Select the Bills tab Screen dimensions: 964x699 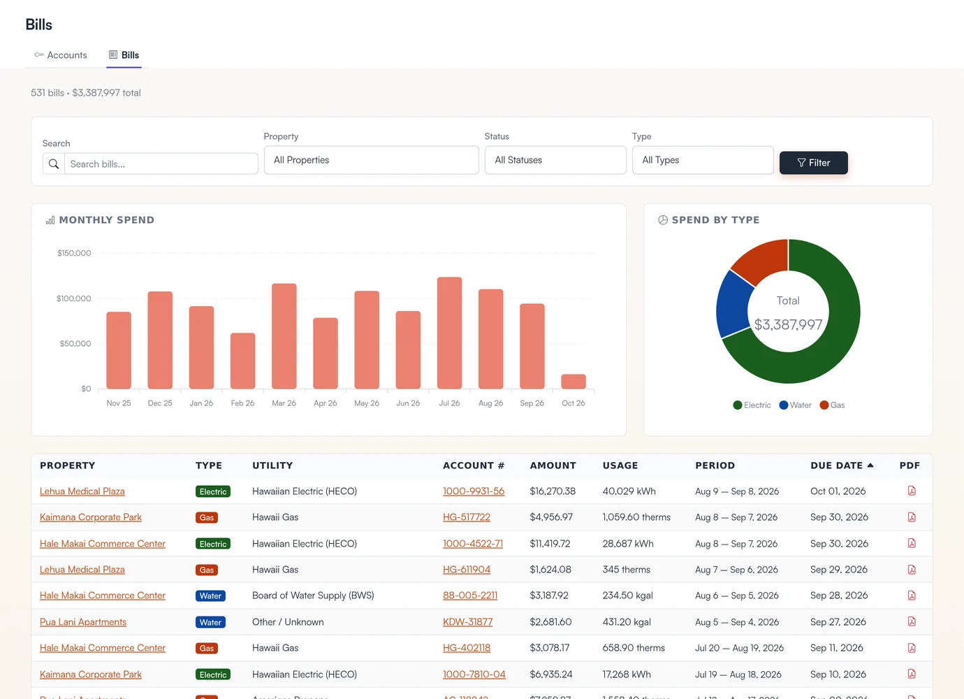124,55
